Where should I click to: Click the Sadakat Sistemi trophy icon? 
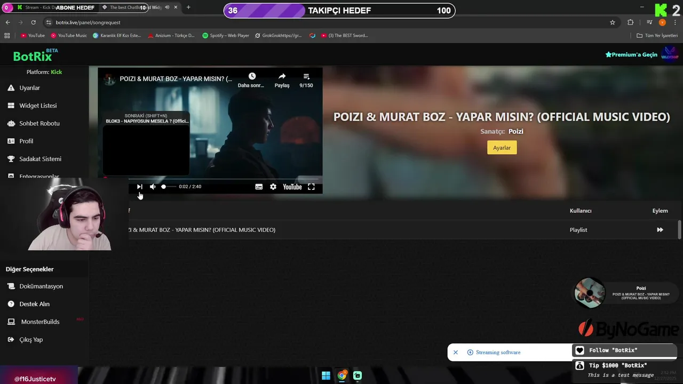point(11,159)
